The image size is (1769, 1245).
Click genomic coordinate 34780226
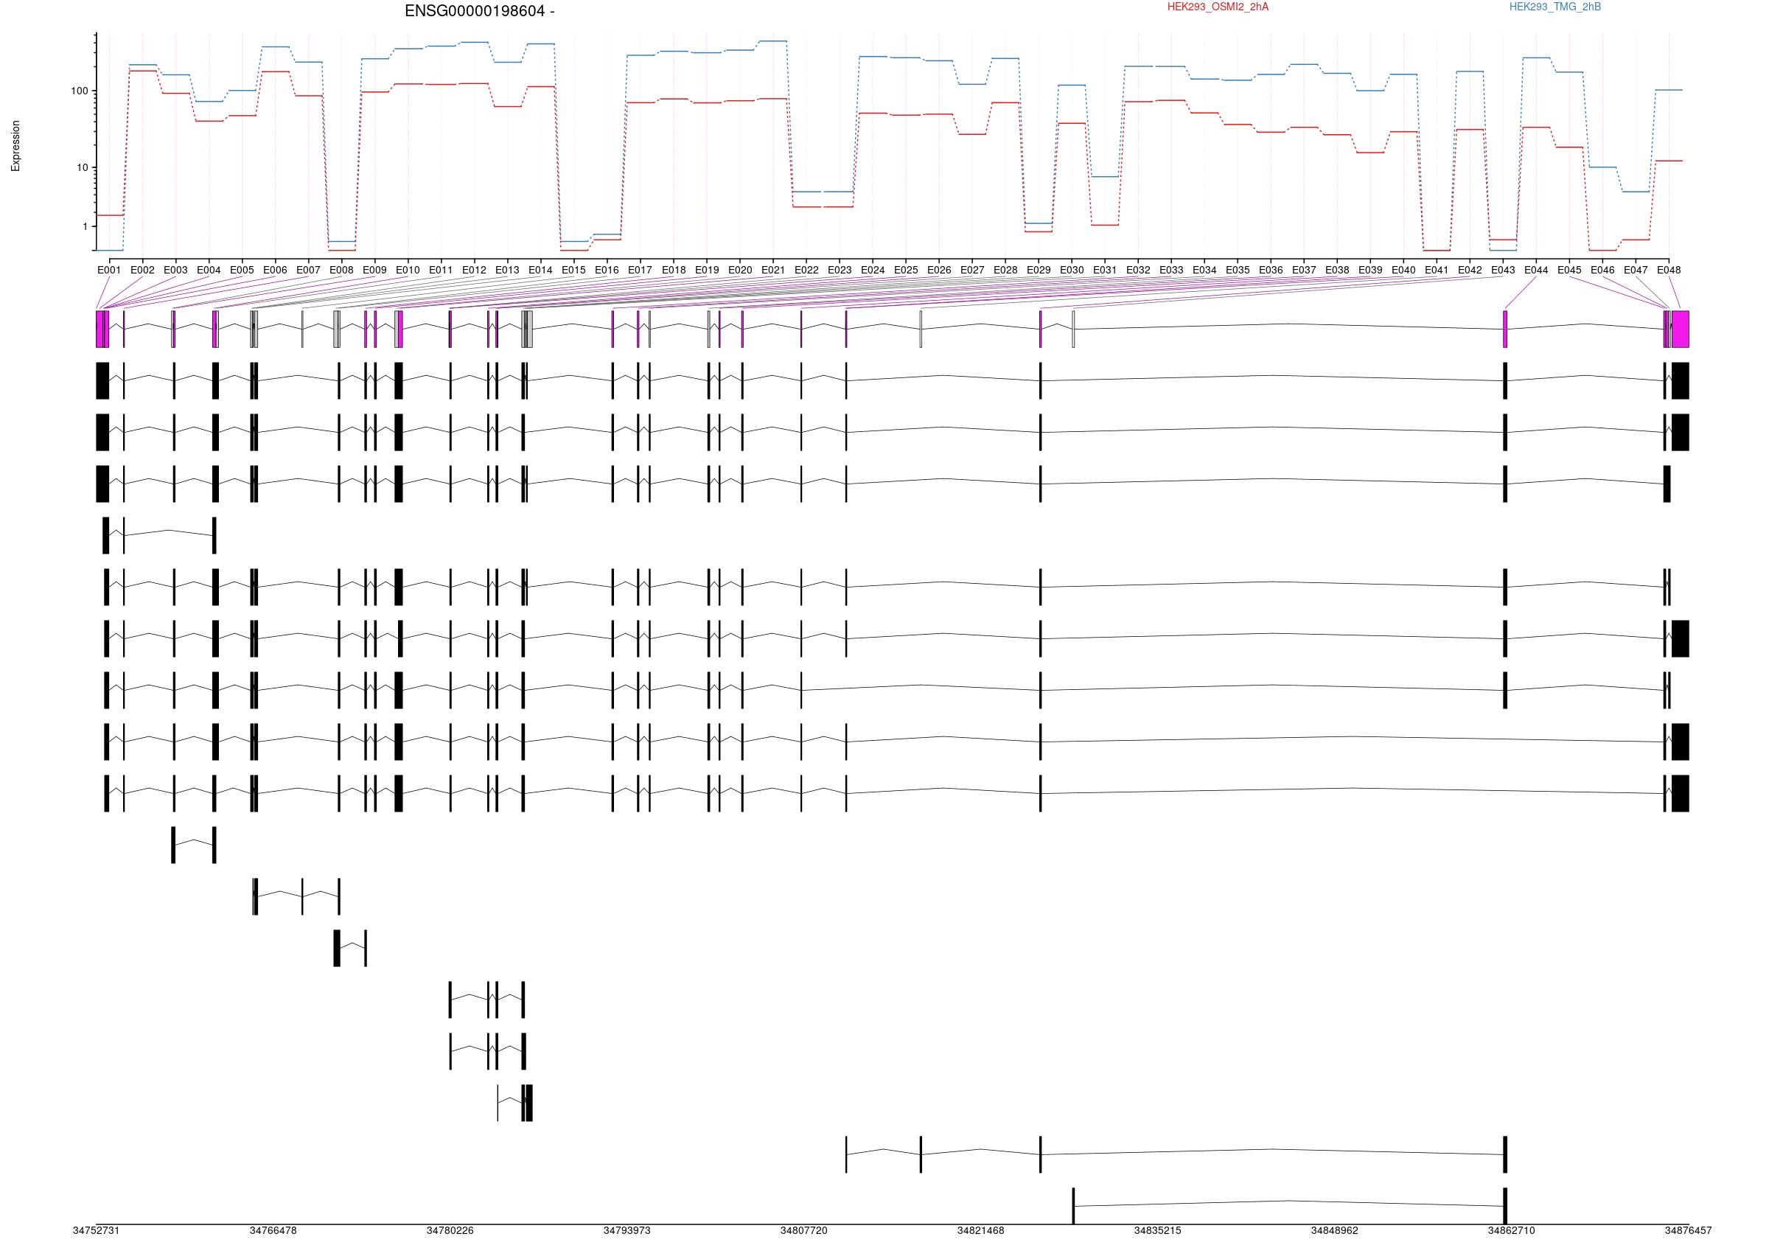[450, 1231]
